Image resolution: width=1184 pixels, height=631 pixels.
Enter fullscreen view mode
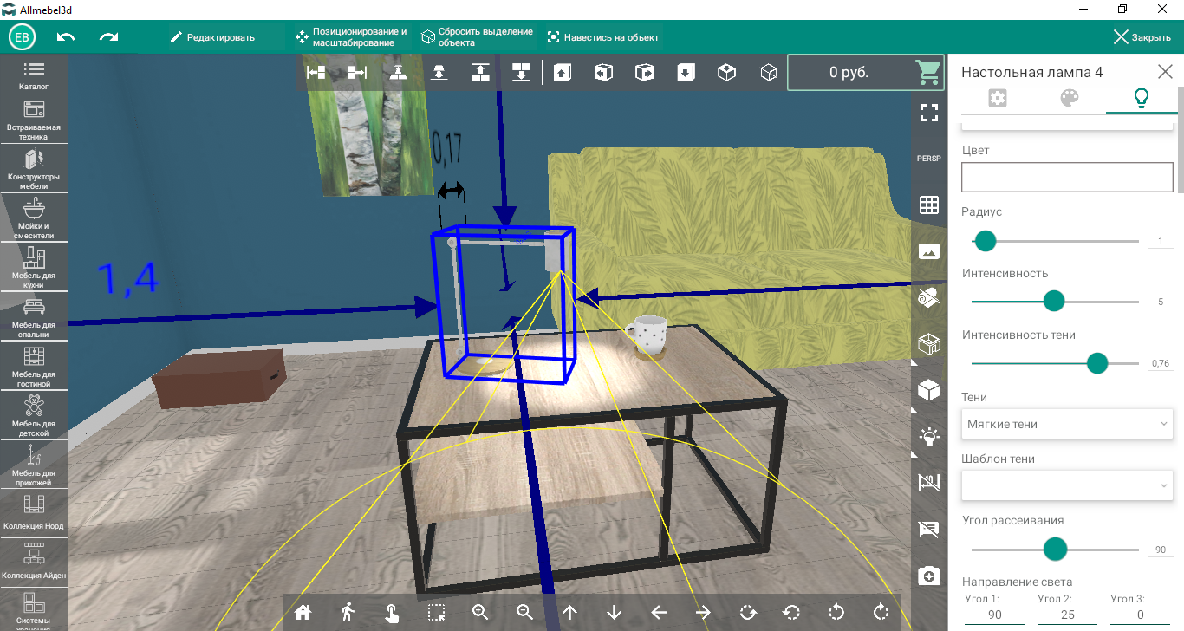tap(929, 112)
